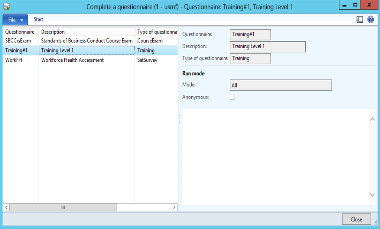Select the WorkFH questionnaire row
The height and width of the screenshot is (229, 380).
coord(14,60)
